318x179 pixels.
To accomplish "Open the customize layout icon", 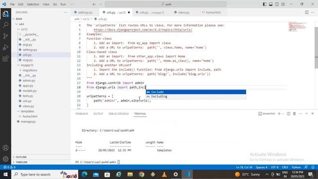I will click(283, 4).
